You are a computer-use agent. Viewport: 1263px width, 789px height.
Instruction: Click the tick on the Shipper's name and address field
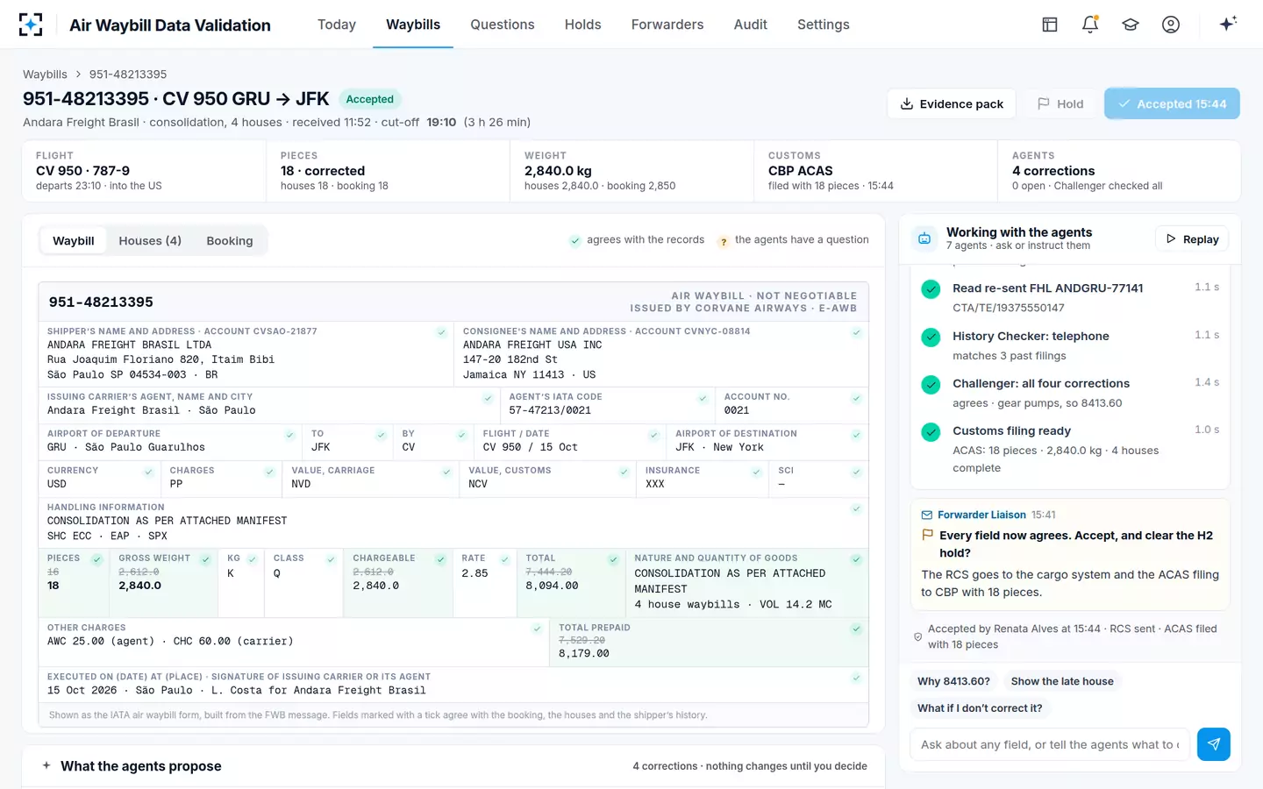[x=441, y=332]
